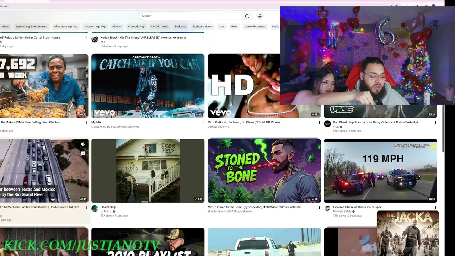
Task: Open 'My Mix' title link
Action: (96, 122)
